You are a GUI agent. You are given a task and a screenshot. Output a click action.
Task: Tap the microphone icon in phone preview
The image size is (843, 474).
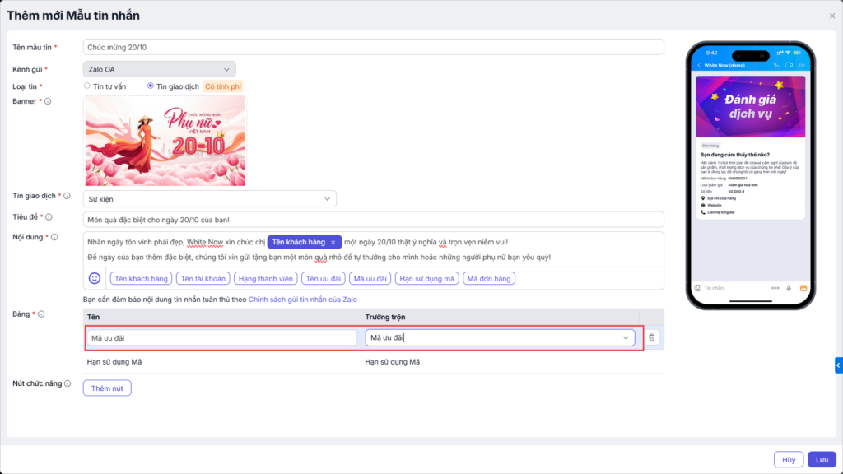click(x=789, y=289)
